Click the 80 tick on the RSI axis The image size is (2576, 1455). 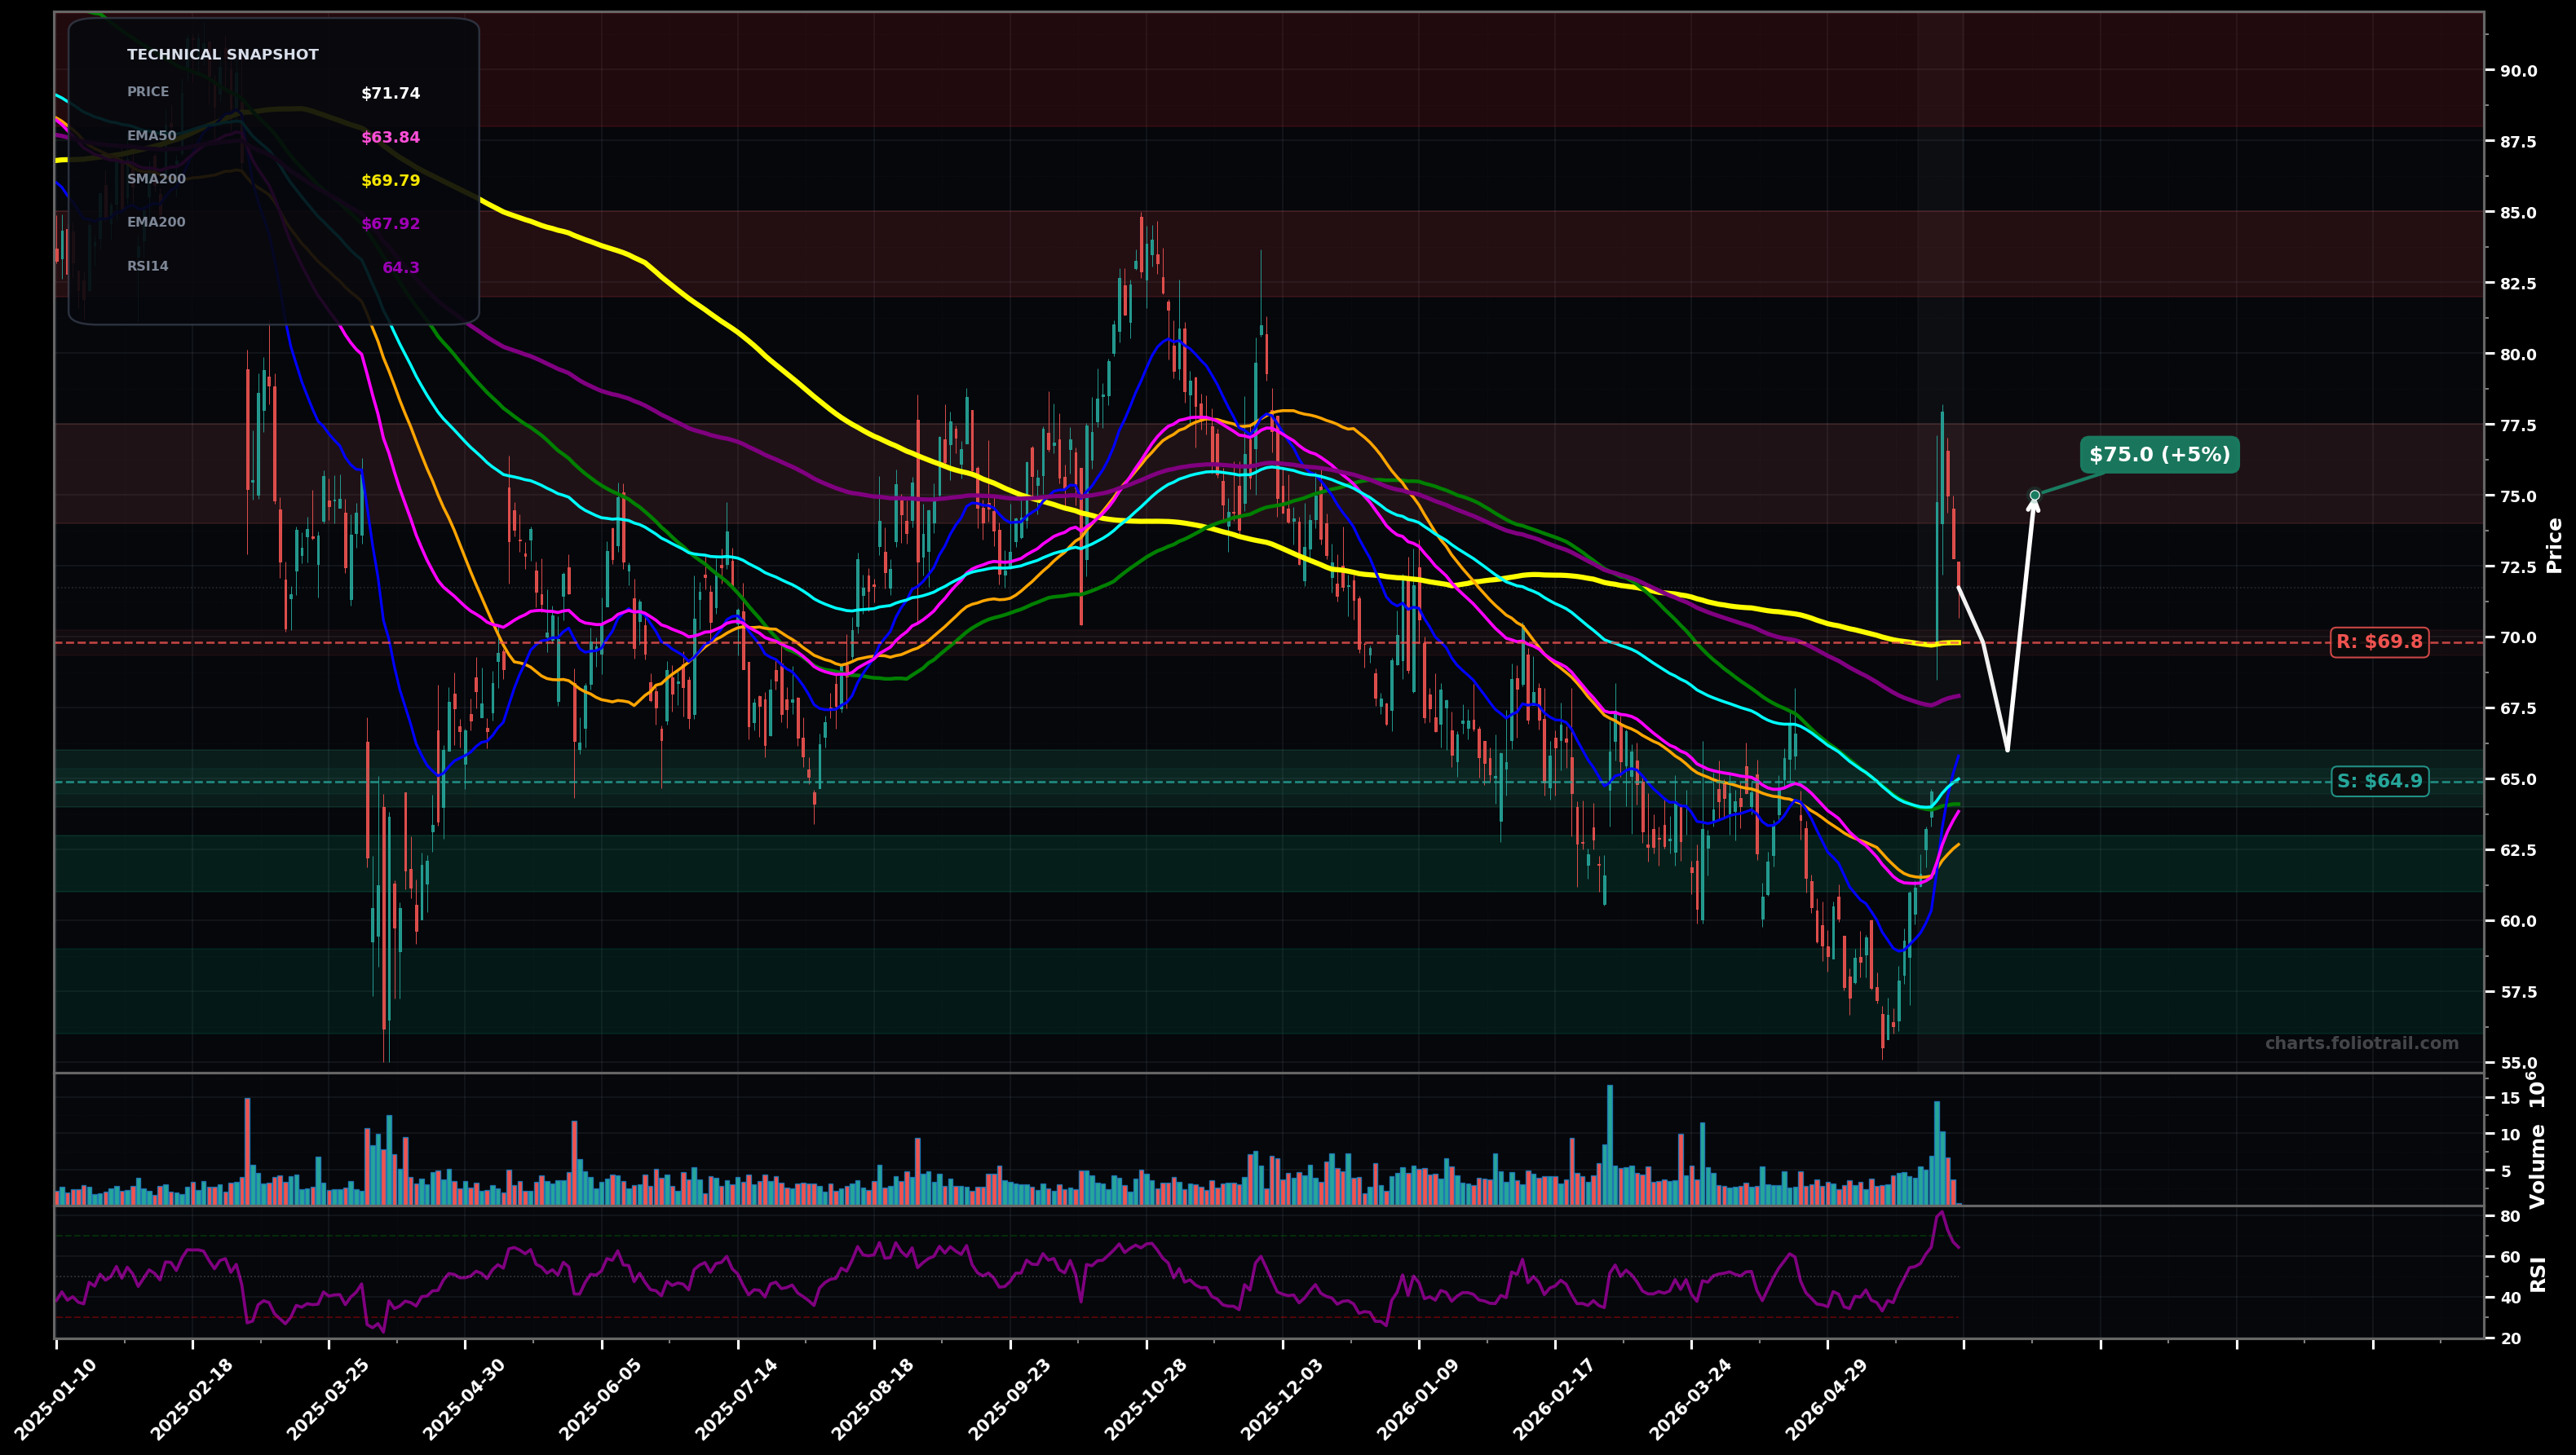coord(2510,1216)
